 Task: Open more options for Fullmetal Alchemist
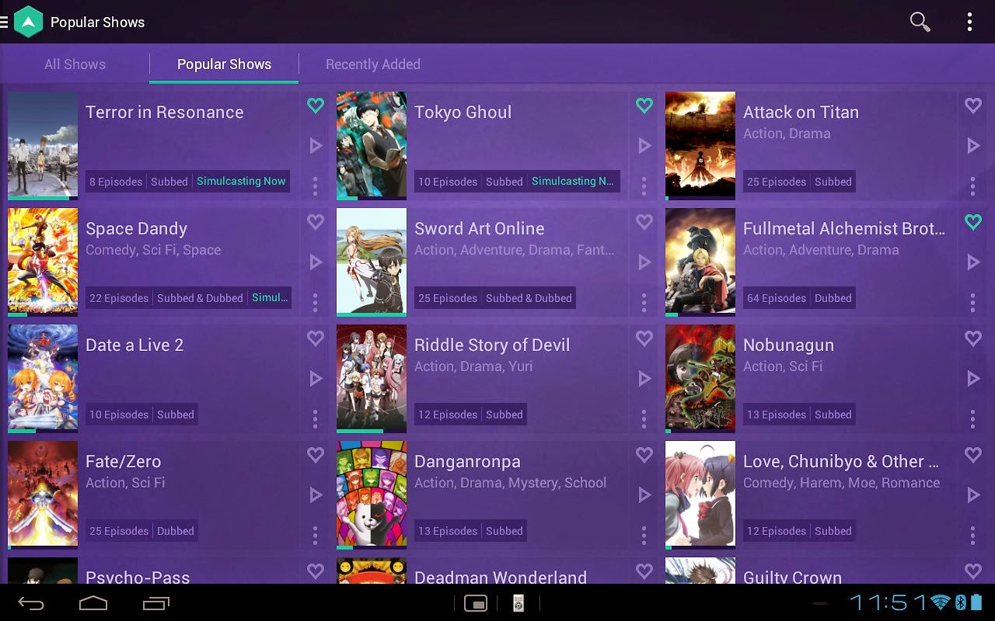pyautogui.click(x=972, y=302)
